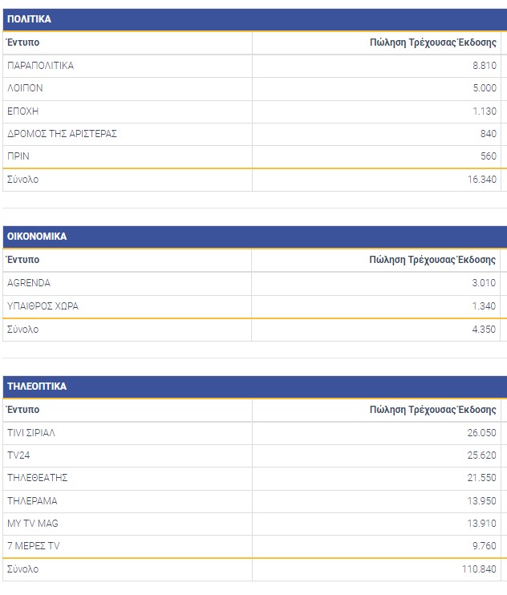Viewport: 507px width, 595px height.
Task: Click the ΠΟΛΙΤΙΚΑ section header
Action: click(x=29, y=19)
